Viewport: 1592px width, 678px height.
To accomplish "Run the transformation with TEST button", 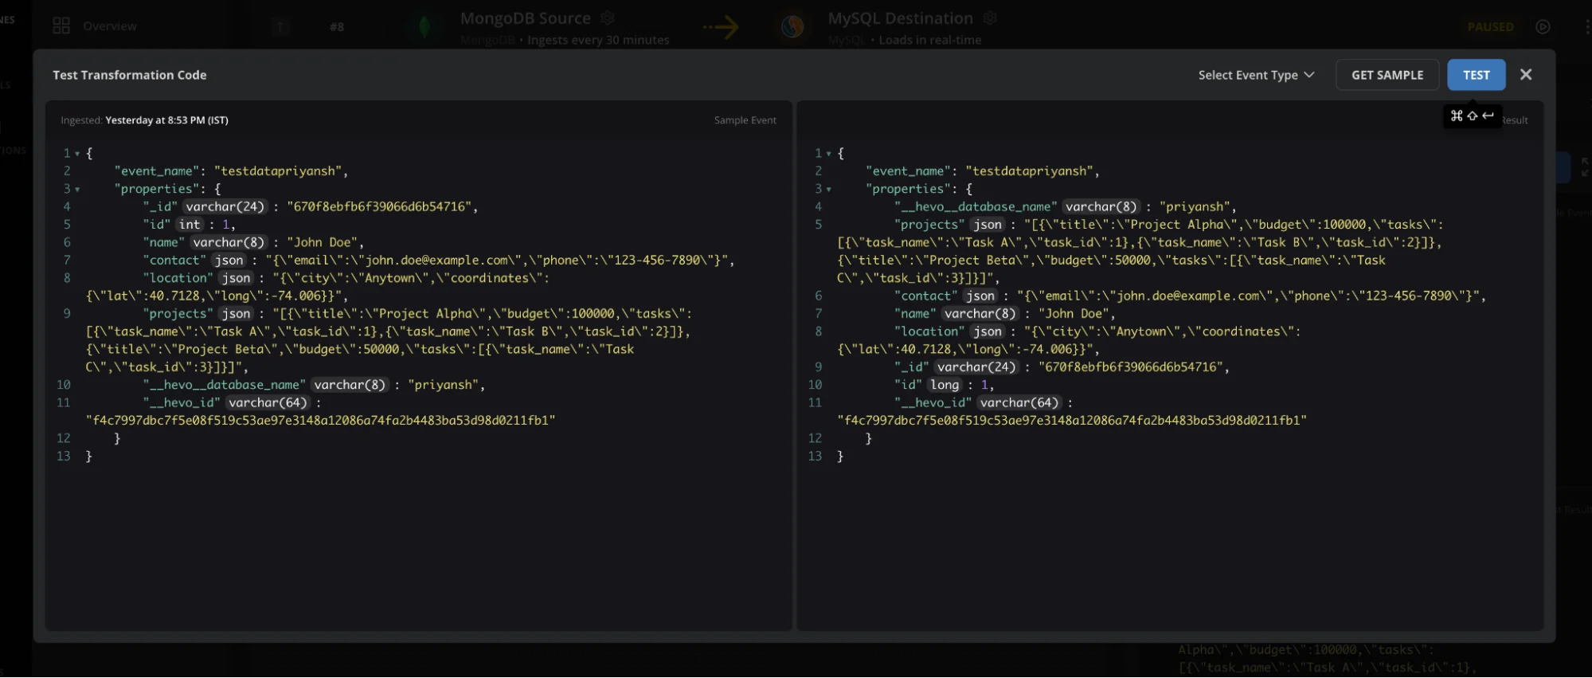I will pos(1476,75).
